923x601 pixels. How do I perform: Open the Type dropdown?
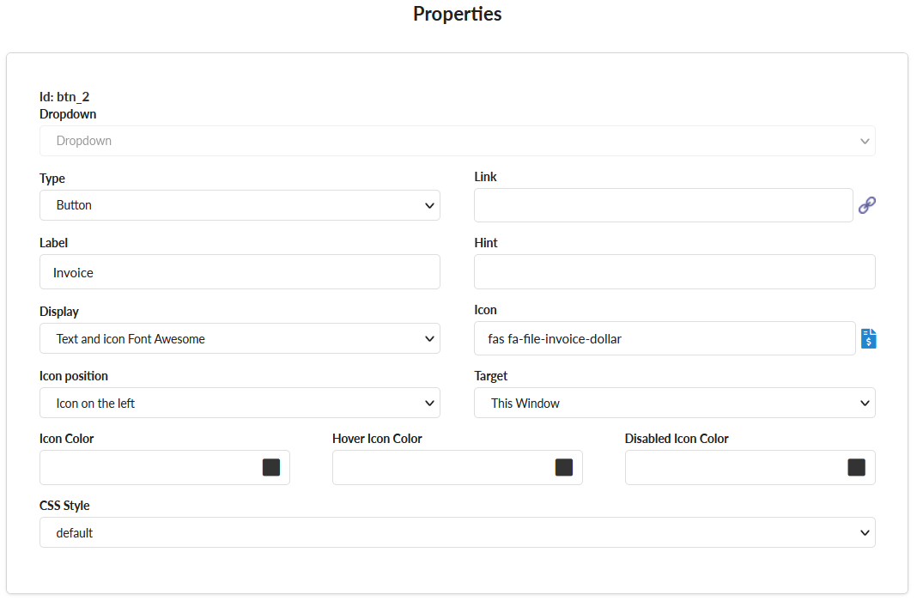[240, 205]
